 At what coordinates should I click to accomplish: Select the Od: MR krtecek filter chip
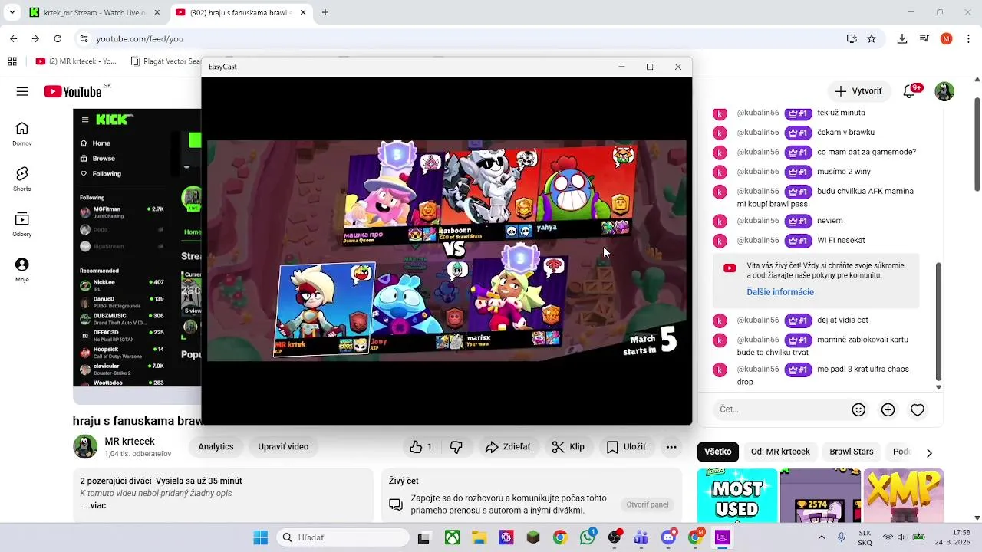click(780, 452)
